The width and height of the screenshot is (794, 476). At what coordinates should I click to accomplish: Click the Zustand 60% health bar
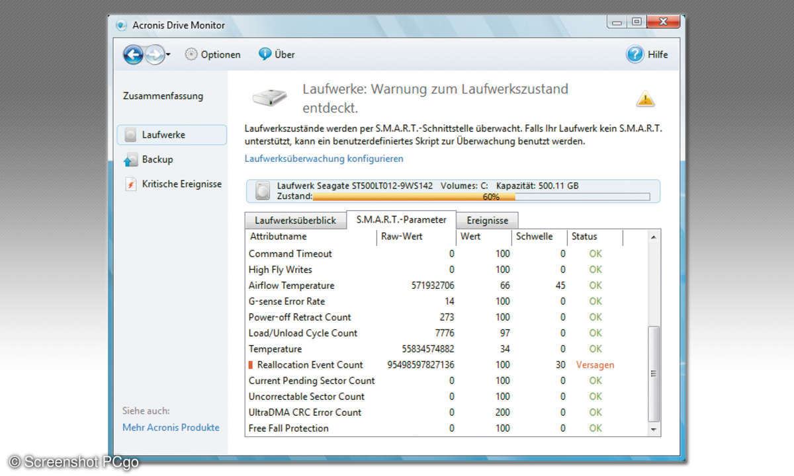click(481, 197)
